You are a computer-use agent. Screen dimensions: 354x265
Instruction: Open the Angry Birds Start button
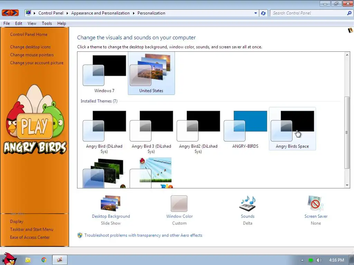pyautogui.click(x=9, y=259)
